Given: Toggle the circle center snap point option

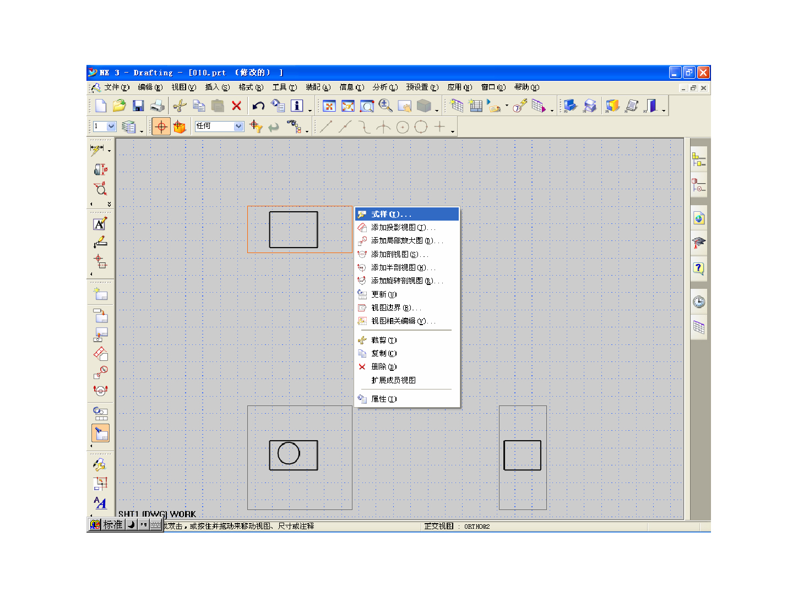Looking at the screenshot, I should pyautogui.click(x=403, y=127).
